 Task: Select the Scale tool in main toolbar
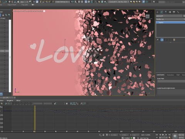pyautogui.click(x=15, y=2)
